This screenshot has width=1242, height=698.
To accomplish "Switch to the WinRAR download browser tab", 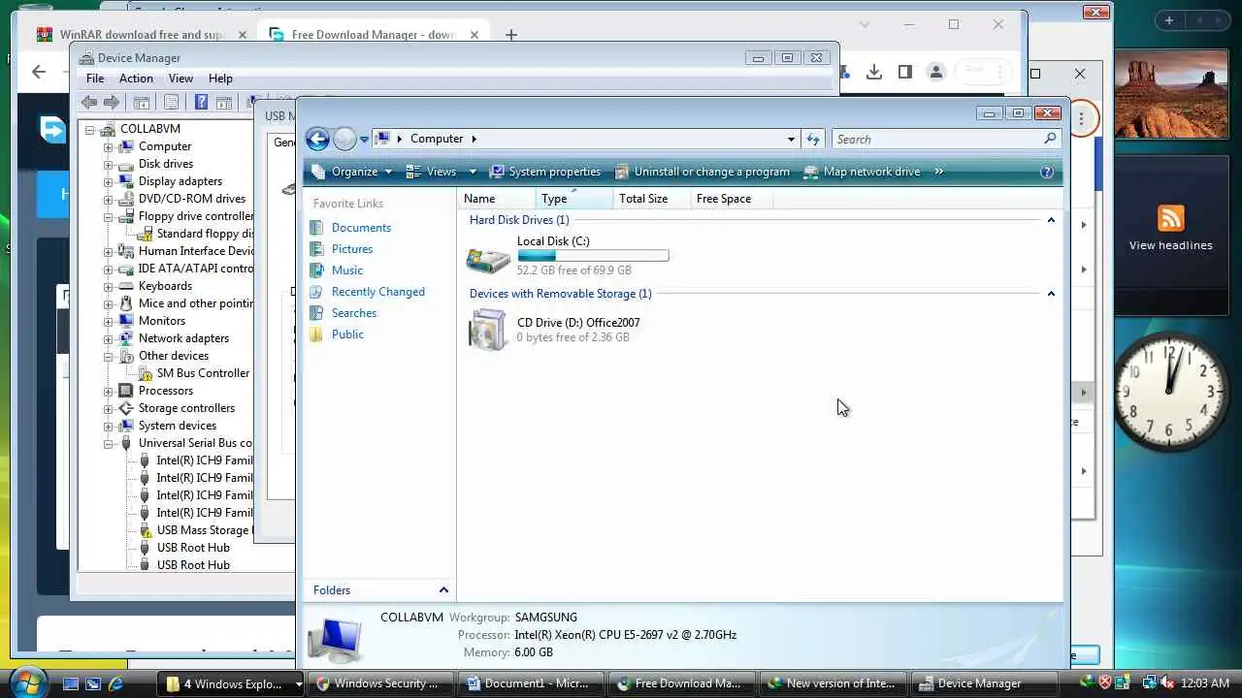I will [x=141, y=34].
